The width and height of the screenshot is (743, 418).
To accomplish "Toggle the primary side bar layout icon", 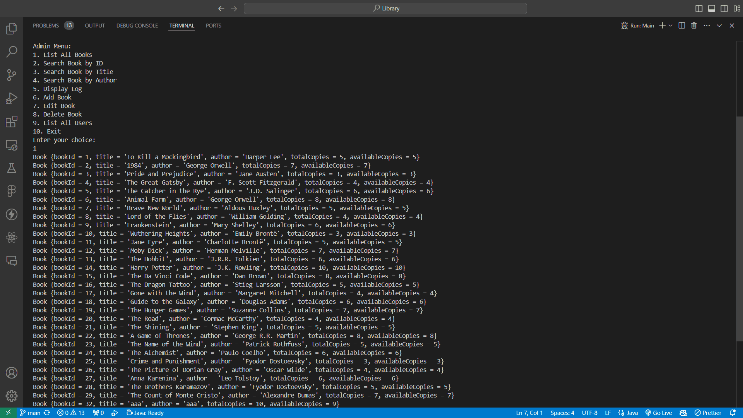I will 699,9.
